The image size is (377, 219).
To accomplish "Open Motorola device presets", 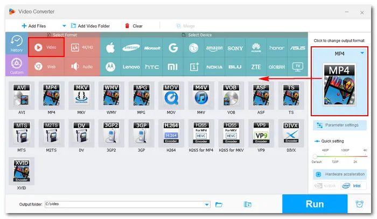I will click(x=110, y=67).
